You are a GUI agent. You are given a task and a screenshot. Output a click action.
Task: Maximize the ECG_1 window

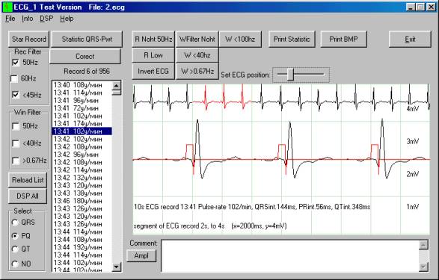point(421,7)
